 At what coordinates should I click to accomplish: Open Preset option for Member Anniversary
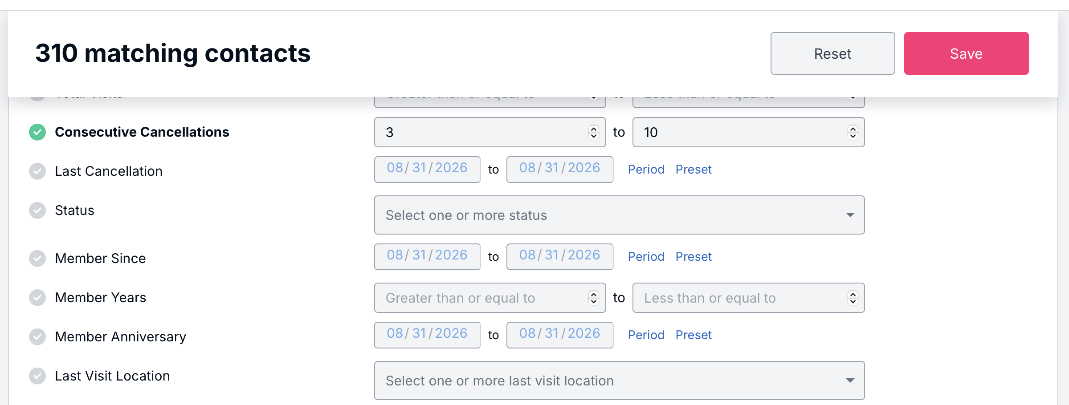(x=694, y=335)
